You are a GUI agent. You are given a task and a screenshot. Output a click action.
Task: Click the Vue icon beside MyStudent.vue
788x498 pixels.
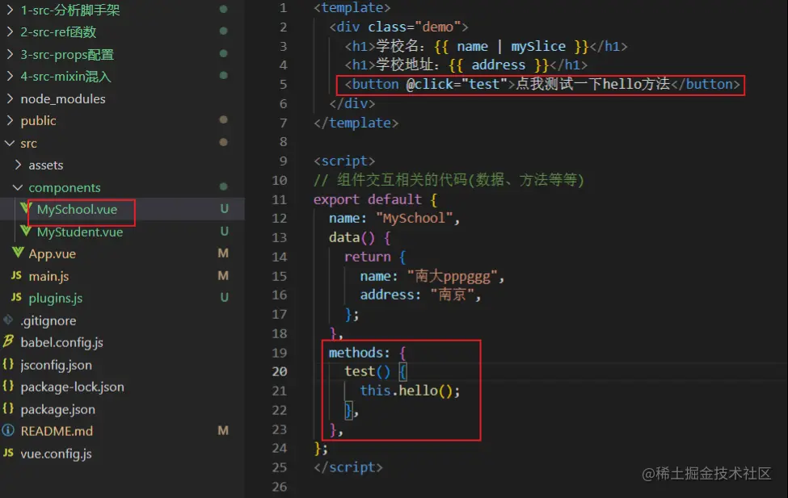26,231
